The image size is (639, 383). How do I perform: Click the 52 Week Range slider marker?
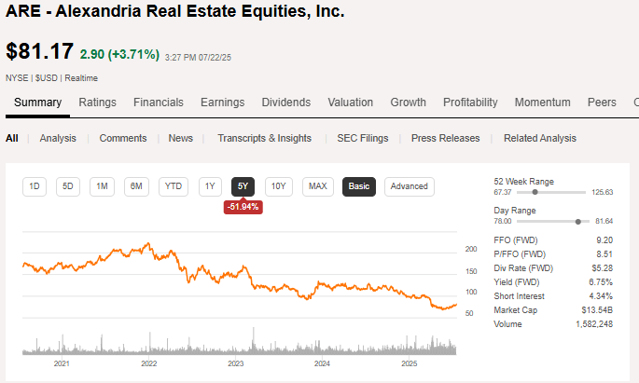click(x=535, y=192)
